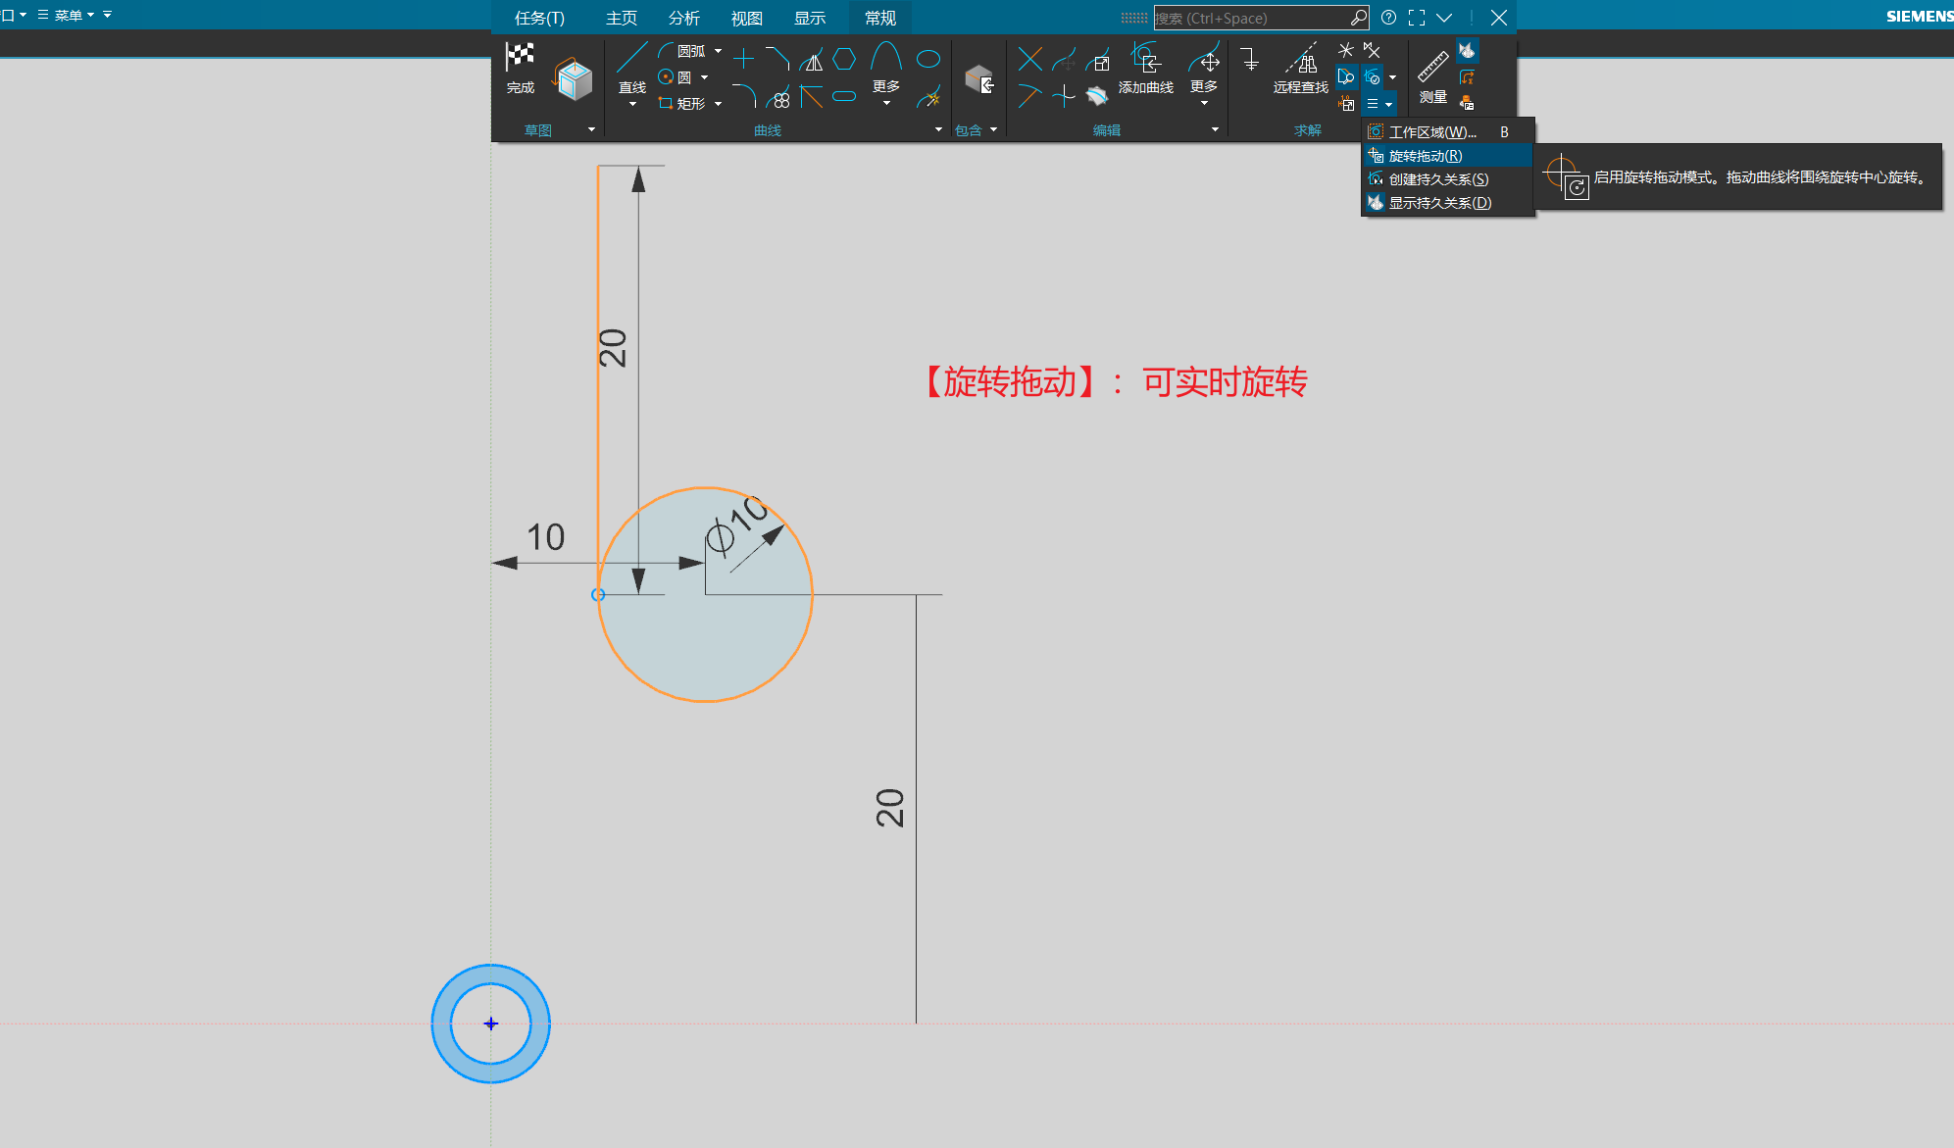Expand the 矩形 rectangle dropdown arrow

[x=719, y=104]
